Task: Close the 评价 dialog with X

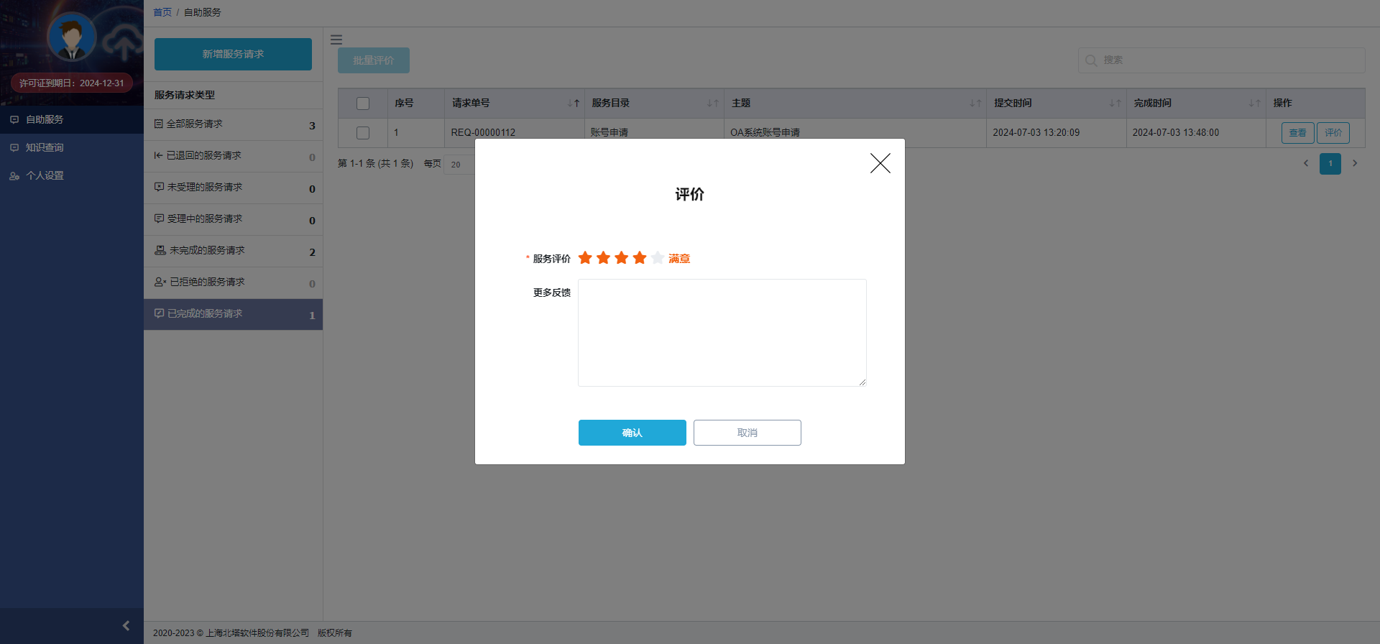Action: tap(880, 163)
